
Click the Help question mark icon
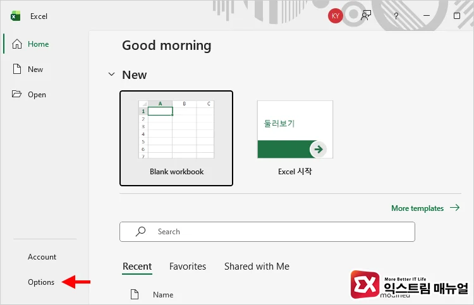click(396, 16)
